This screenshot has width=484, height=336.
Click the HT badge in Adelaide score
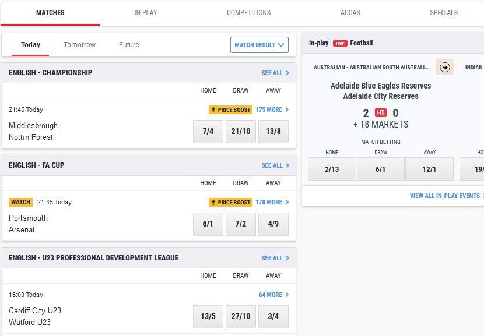click(381, 113)
